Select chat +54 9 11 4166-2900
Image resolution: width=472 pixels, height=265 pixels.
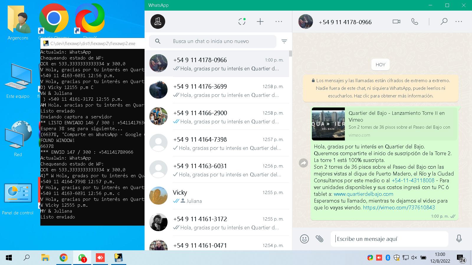pyautogui.click(x=217, y=117)
